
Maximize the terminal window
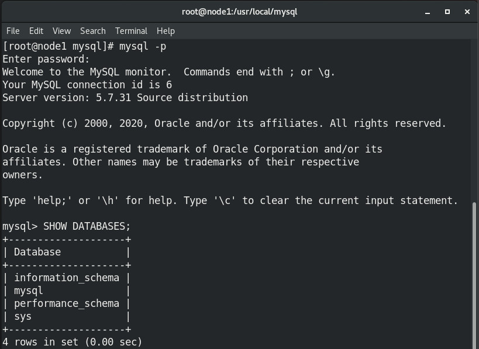pos(447,12)
